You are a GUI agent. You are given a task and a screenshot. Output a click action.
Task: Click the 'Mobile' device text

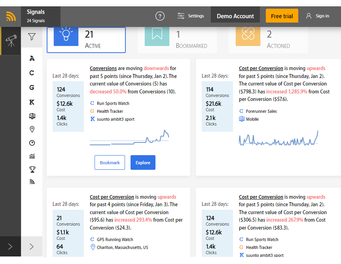coord(252,119)
